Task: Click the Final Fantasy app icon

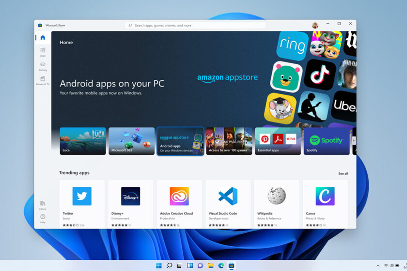Action: pos(347,74)
